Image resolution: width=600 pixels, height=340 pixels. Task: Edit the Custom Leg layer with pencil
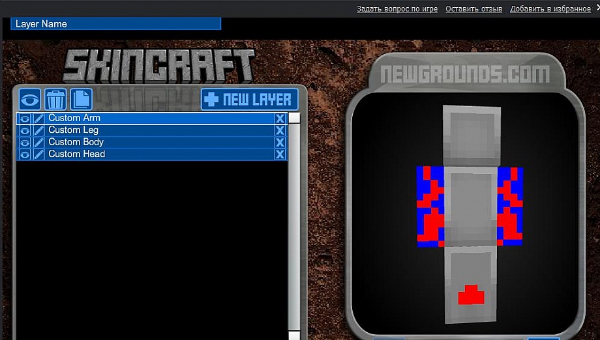[38, 130]
